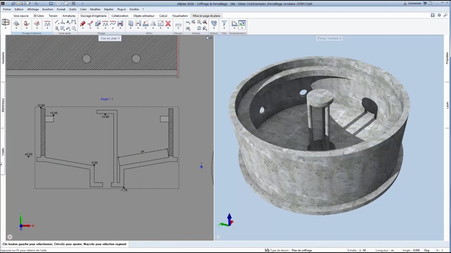This screenshot has height=253, width=451.
Task: Open the Assistants side palette
Action: 3,58
